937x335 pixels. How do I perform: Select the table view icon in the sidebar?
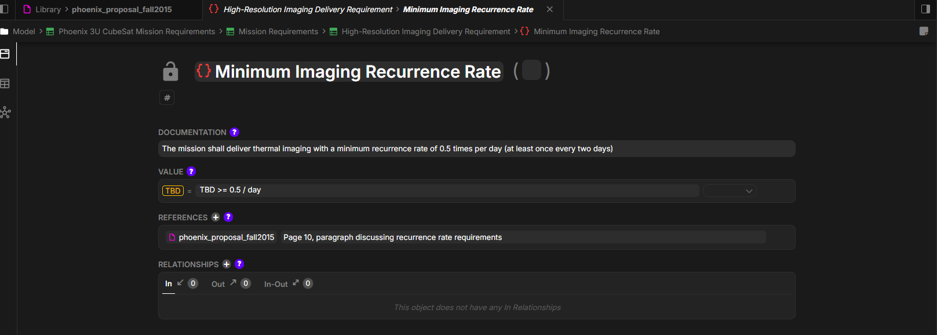tap(5, 83)
